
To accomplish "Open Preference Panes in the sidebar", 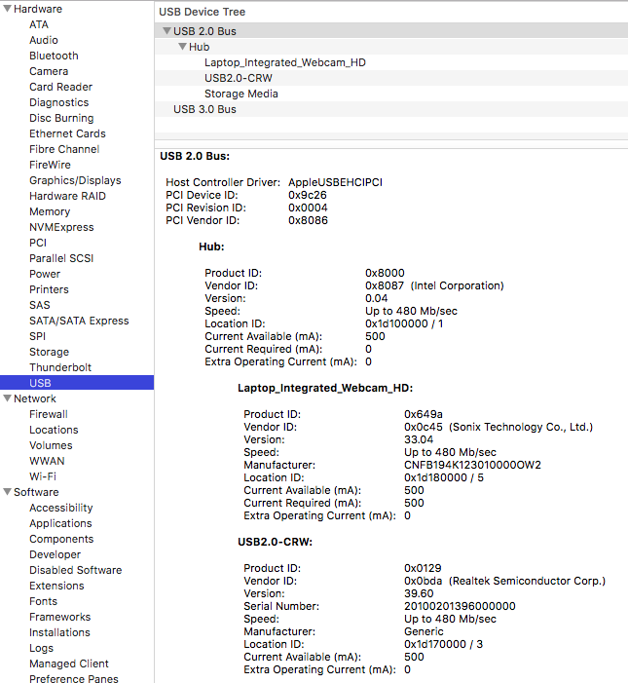I will pos(73,678).
